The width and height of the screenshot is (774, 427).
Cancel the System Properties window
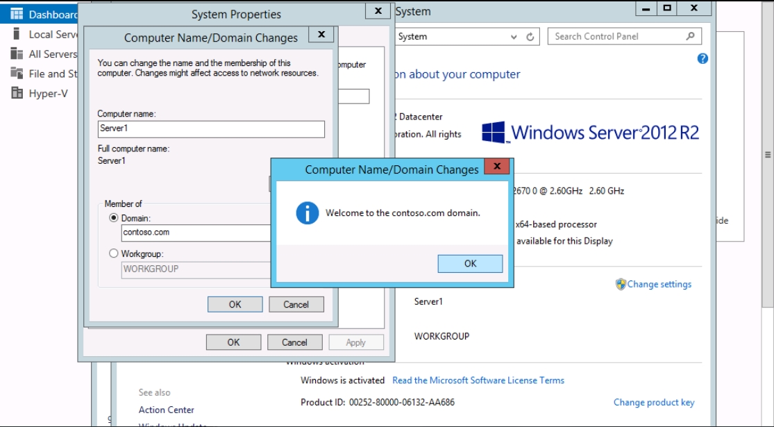295,342
